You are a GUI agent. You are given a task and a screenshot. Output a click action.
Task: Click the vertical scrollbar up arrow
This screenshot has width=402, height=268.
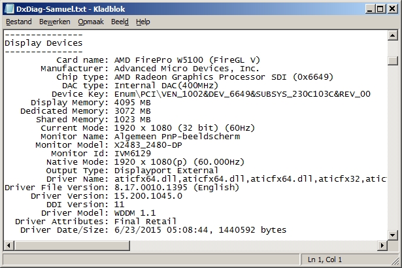(x=392, y=35)
